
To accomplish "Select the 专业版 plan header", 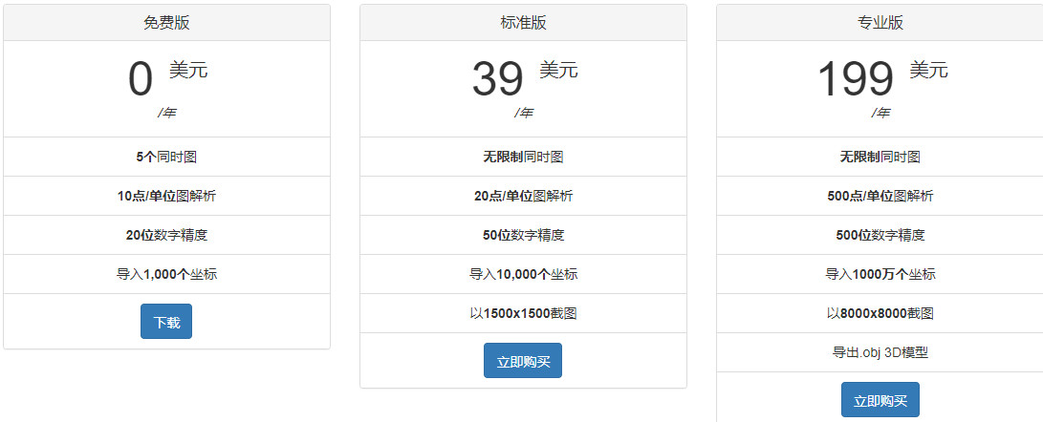I will (880, 23).
